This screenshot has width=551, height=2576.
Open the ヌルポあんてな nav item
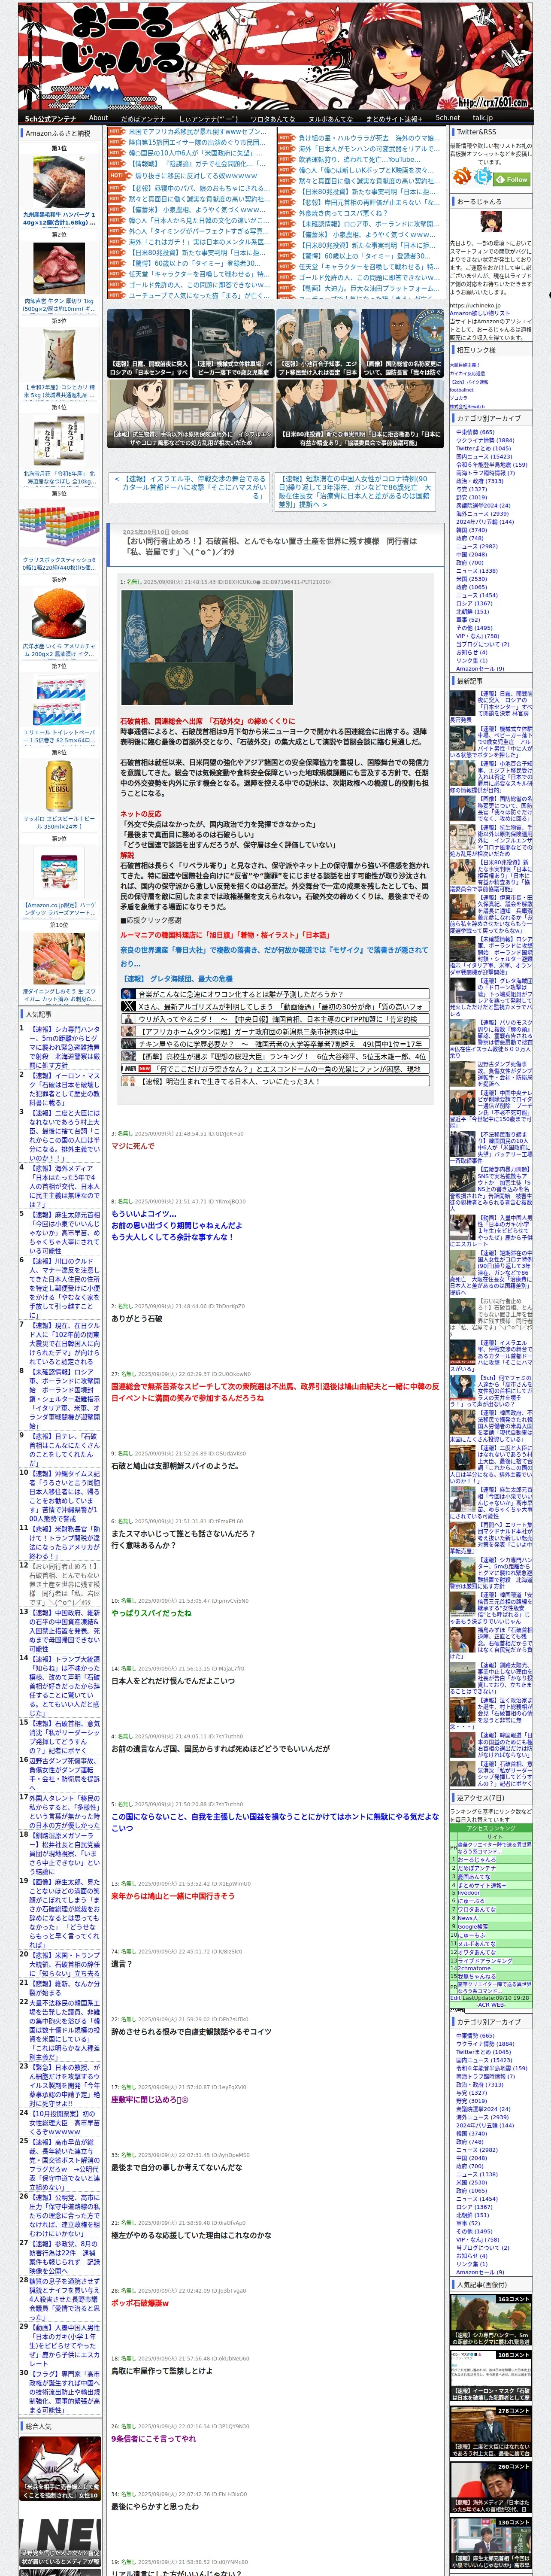tap(330, 118)
